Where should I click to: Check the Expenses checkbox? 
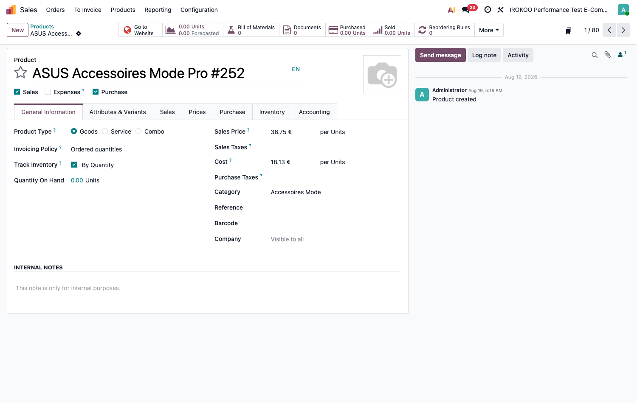click(48, 92)
